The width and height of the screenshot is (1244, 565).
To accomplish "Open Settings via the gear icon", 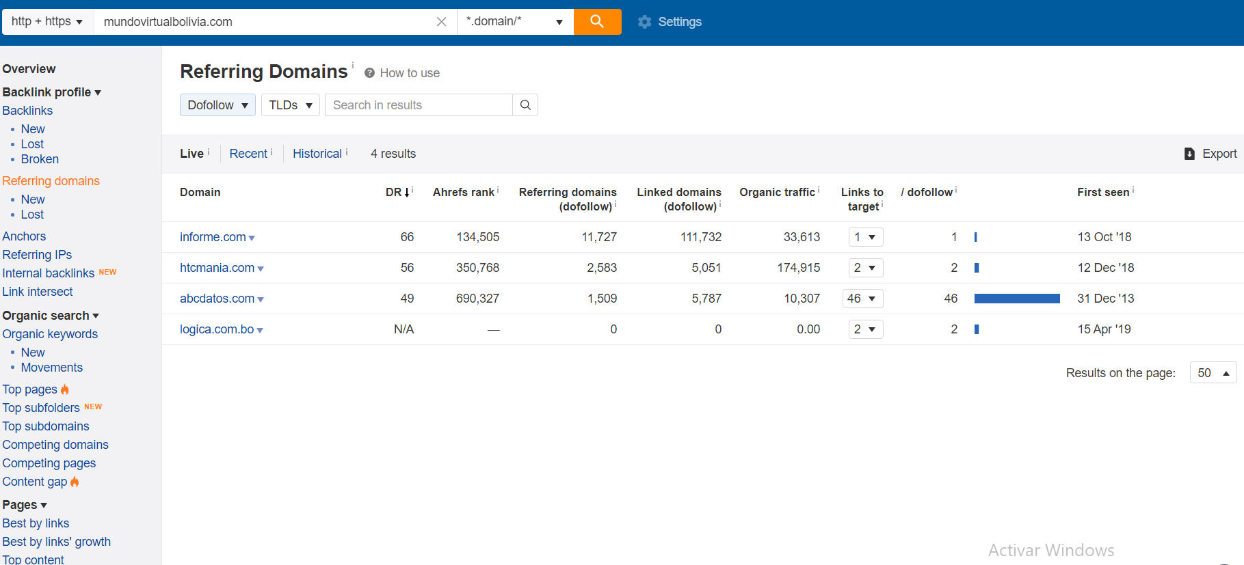I will click(644, 22).
